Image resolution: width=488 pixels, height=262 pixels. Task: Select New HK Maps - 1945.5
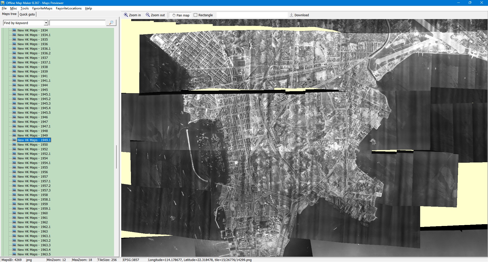click(34, 113)
